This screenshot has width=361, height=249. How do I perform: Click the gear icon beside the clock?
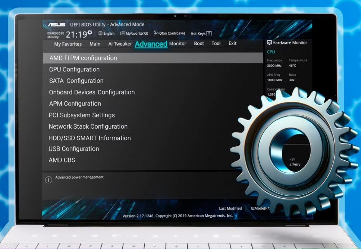coord(90,33)
